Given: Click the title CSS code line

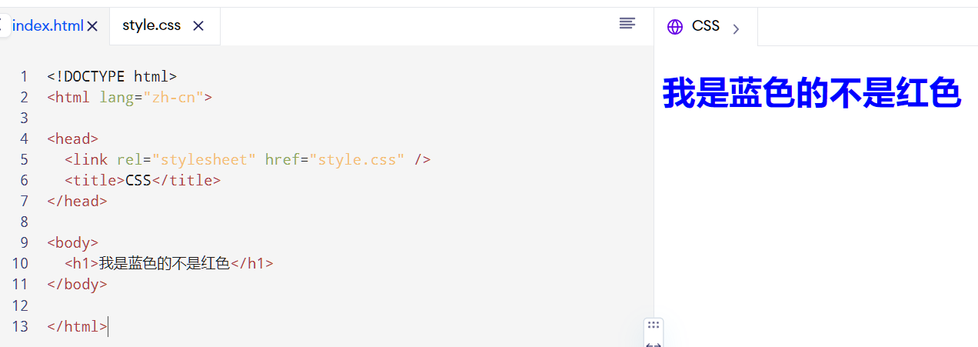Looking at the screenshot, I should point(142,181).
